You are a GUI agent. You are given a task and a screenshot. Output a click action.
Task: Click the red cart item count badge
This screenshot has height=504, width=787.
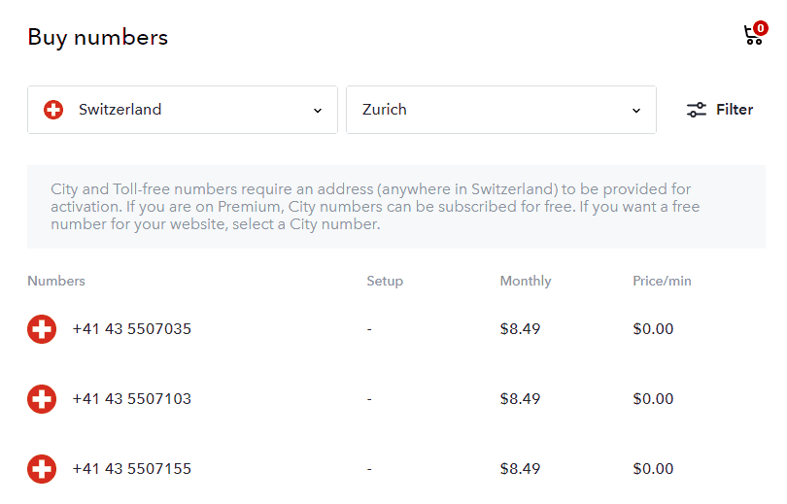(x=761, y=29)
